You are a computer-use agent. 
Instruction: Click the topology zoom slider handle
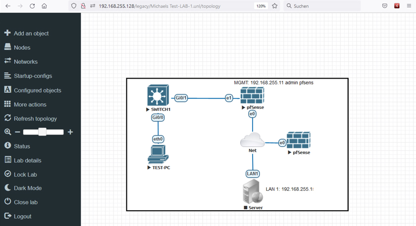[x=43, y=132]
